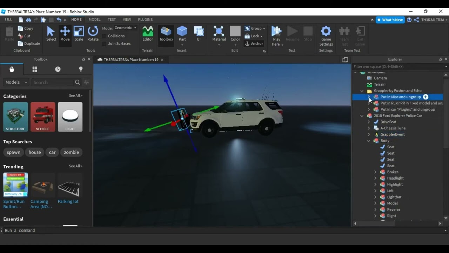Expand the Lightbar tree node
This screenshot has width=449, height=253.
(375, 197)
